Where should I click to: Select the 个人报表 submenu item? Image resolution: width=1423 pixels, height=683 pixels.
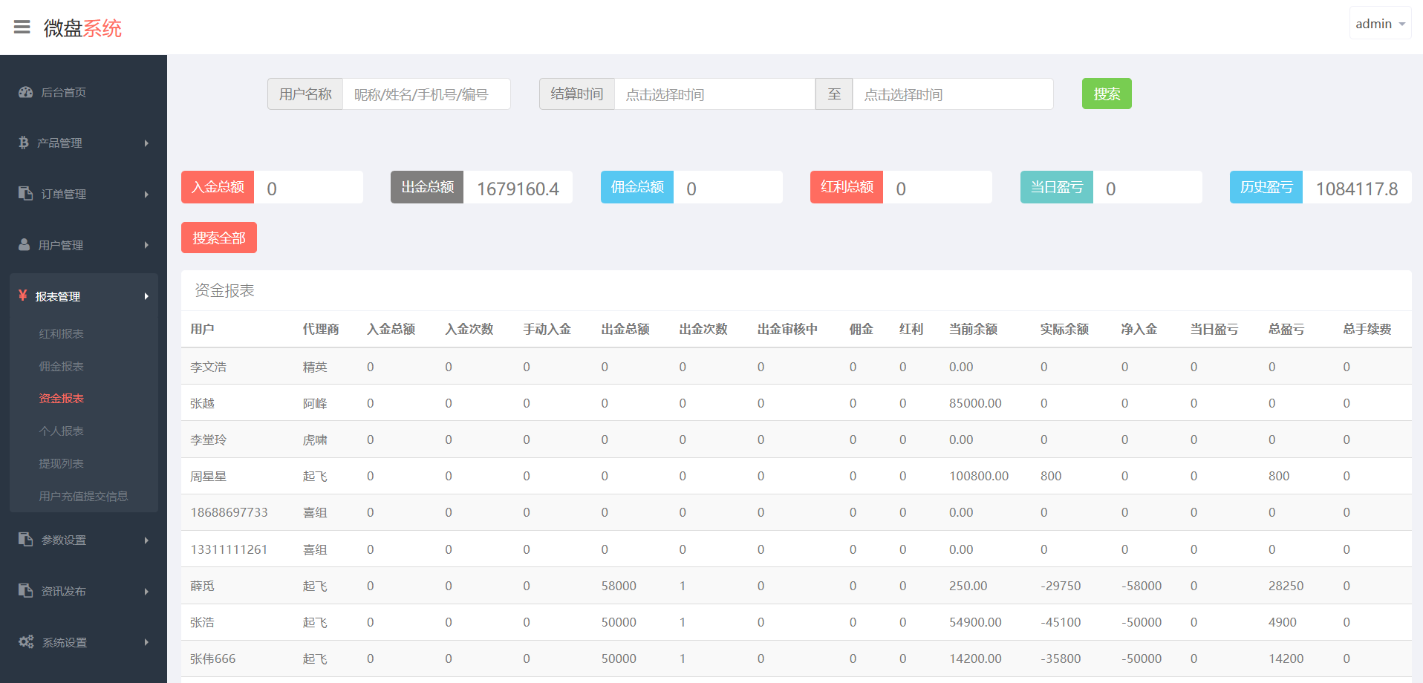click(x=62, y=431)
